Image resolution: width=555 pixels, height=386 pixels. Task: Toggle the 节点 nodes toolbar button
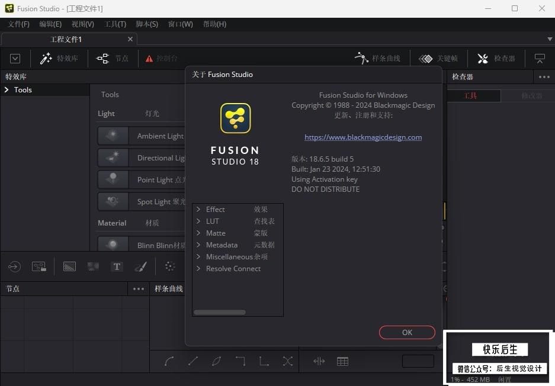113,59
